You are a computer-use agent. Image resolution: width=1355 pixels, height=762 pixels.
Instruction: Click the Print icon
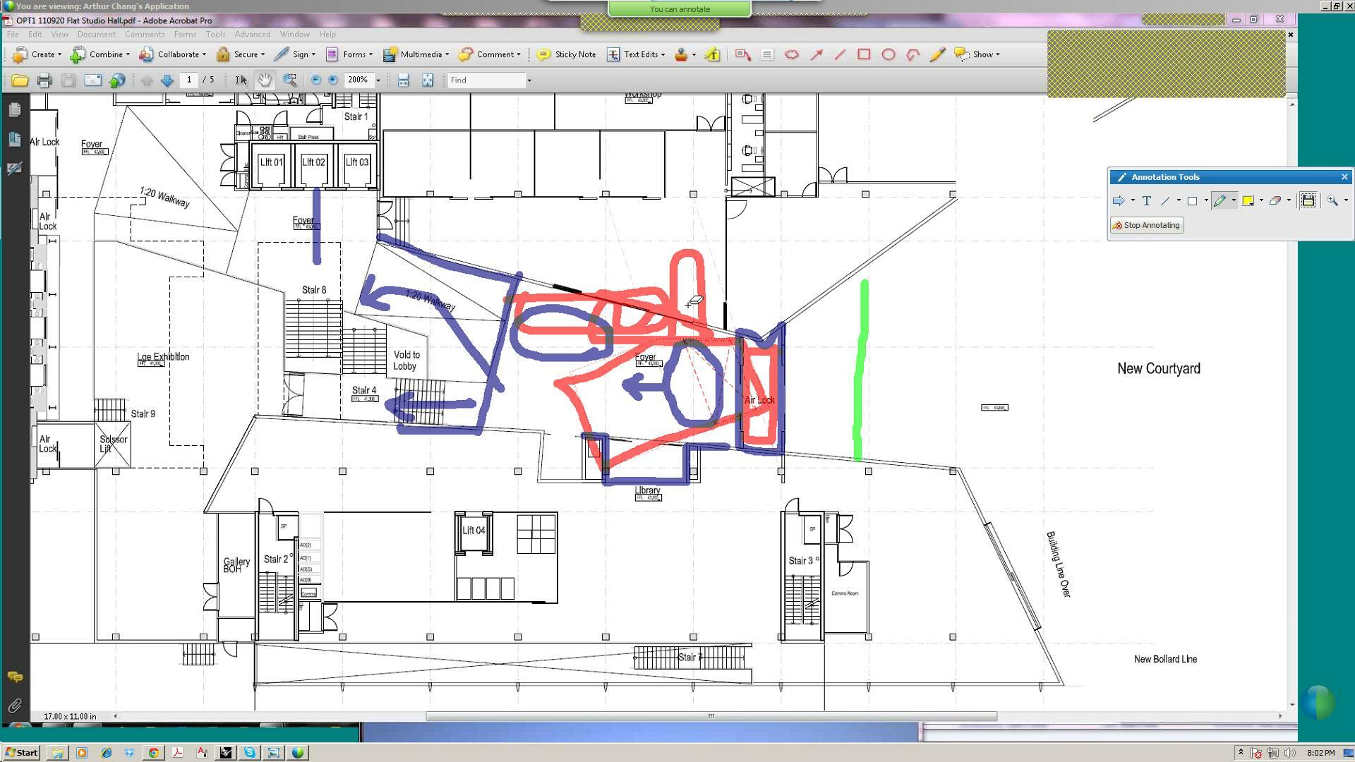(44, 80)
